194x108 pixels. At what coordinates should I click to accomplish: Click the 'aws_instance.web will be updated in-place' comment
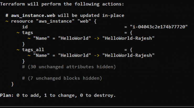coord(68,15)
